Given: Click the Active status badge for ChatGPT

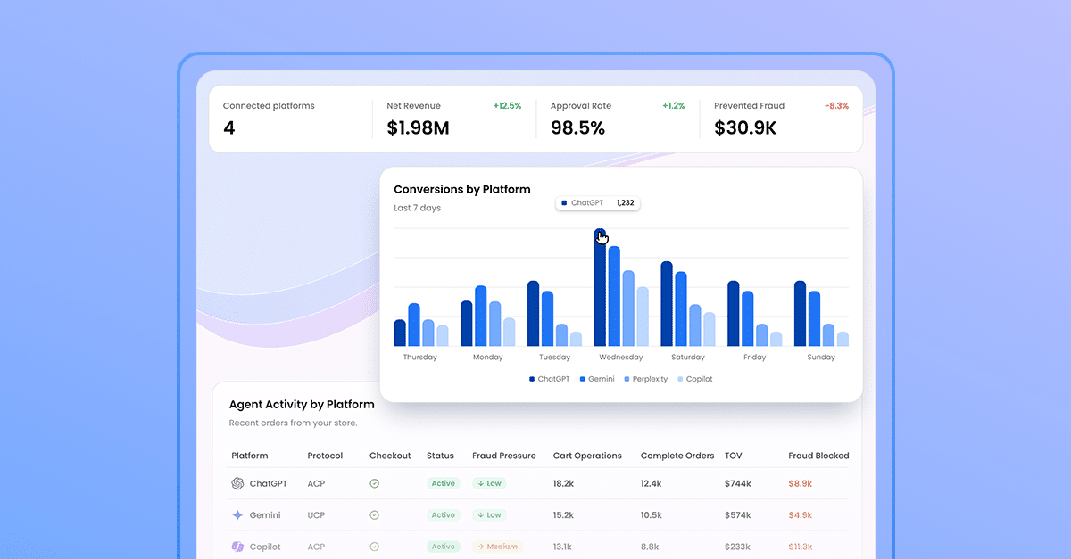Looking at the screenshot, I should pos(443,483).
